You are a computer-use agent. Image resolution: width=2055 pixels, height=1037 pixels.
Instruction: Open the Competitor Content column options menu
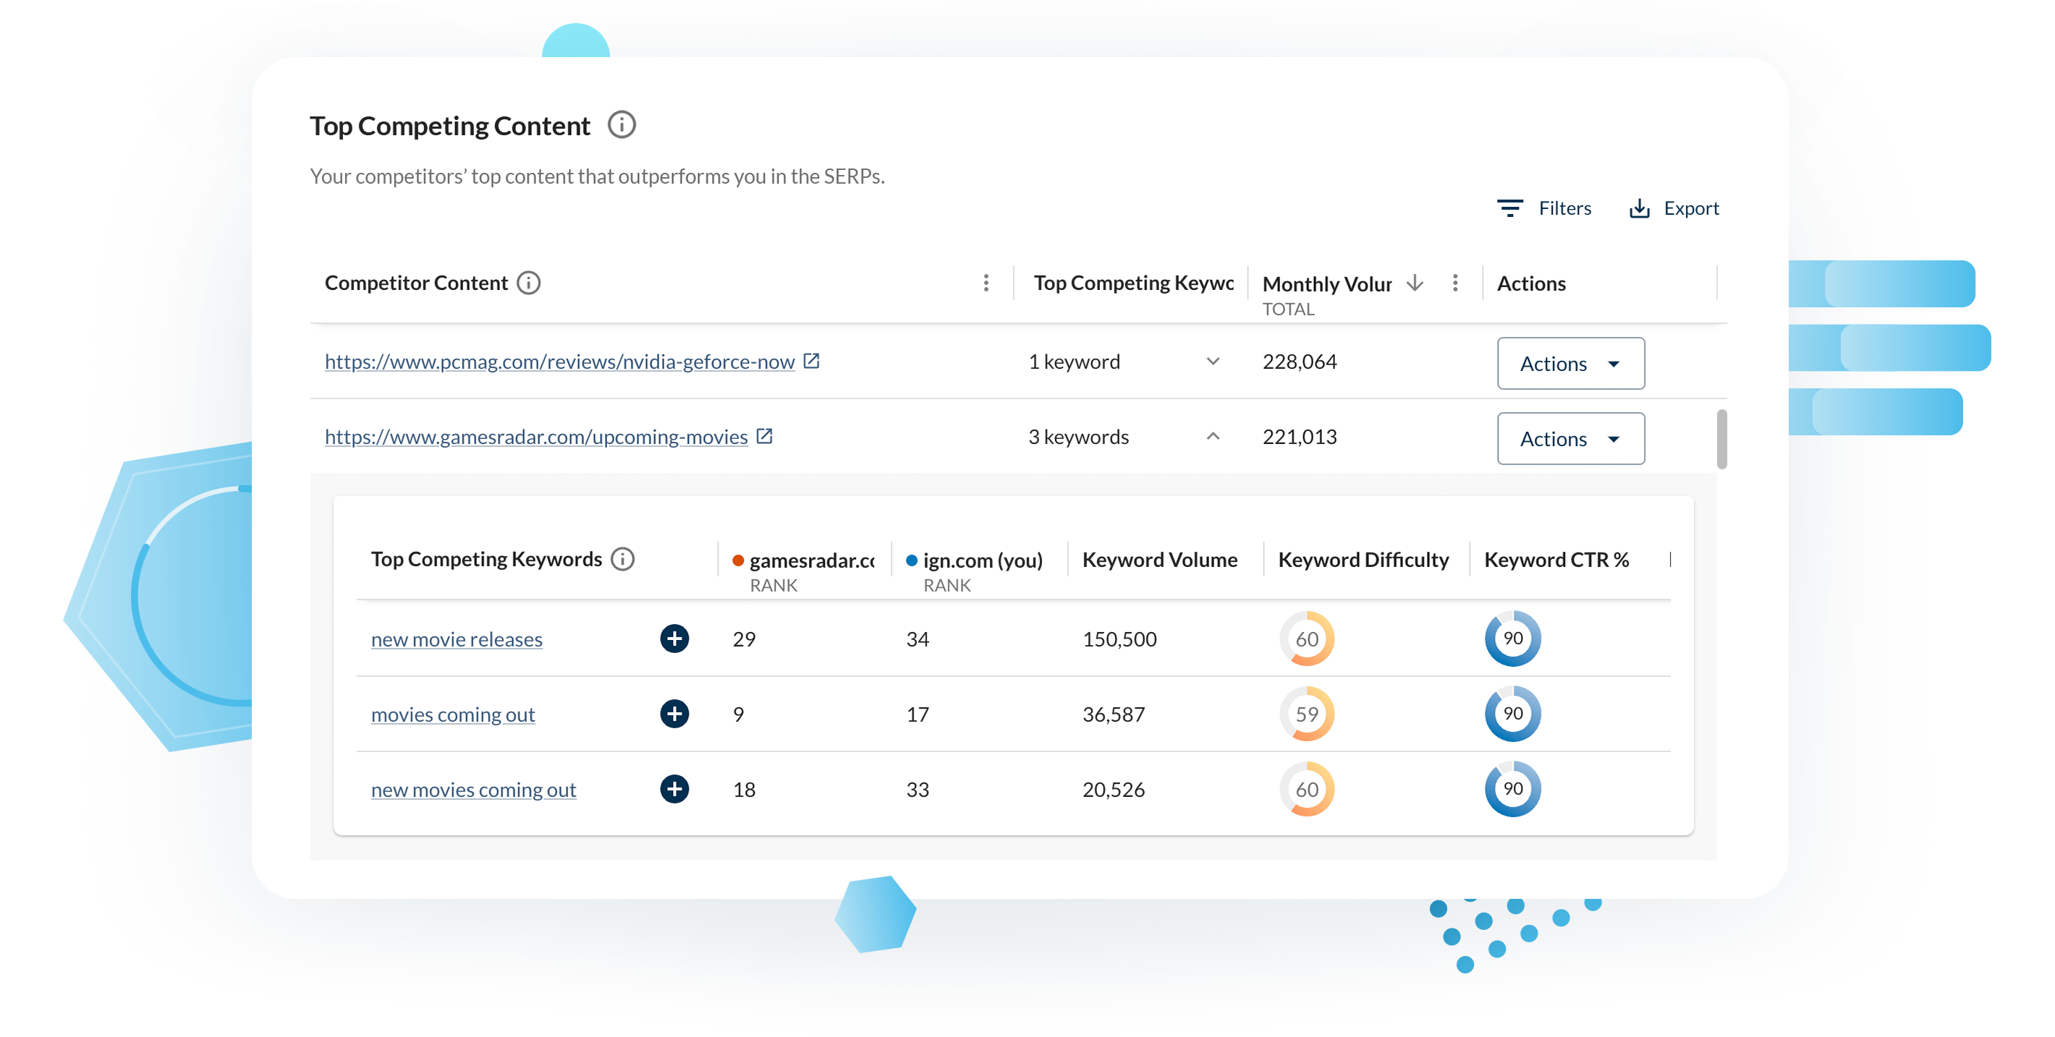(x=986, y=282)
